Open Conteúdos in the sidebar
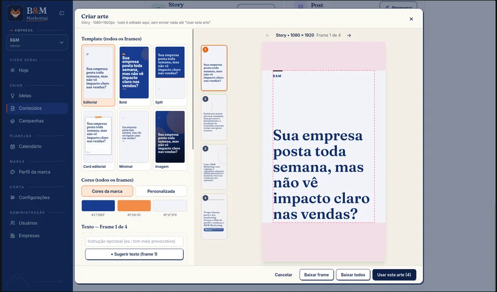Screen dimensions: 497x292 (x=37, y=108)
